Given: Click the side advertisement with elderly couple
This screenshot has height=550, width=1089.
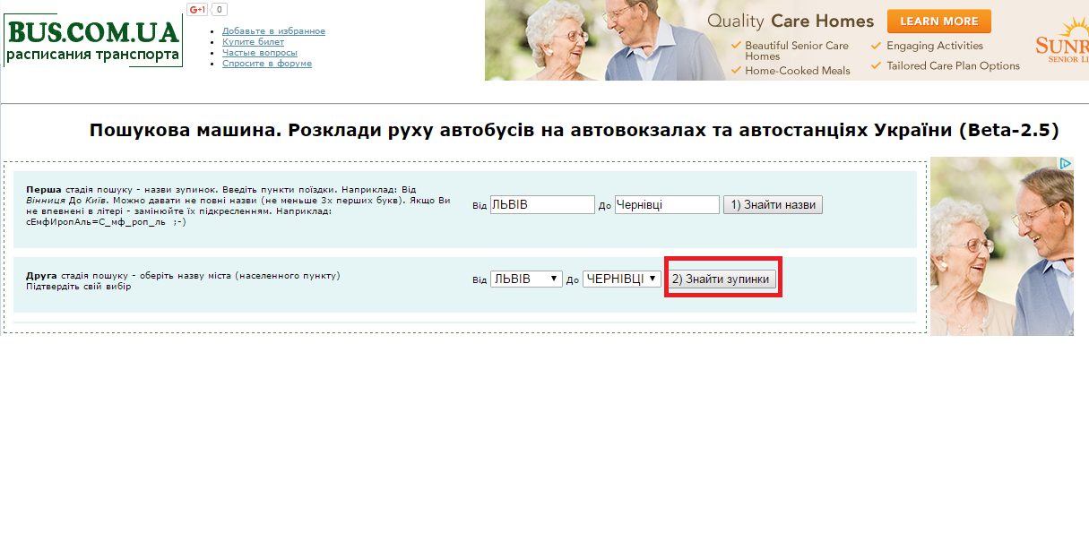Looking at the screenshot, I should pyautogui.click(x=1001, y=246).
